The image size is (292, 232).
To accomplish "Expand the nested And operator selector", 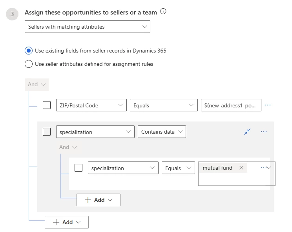I will (x=68, y=147).
